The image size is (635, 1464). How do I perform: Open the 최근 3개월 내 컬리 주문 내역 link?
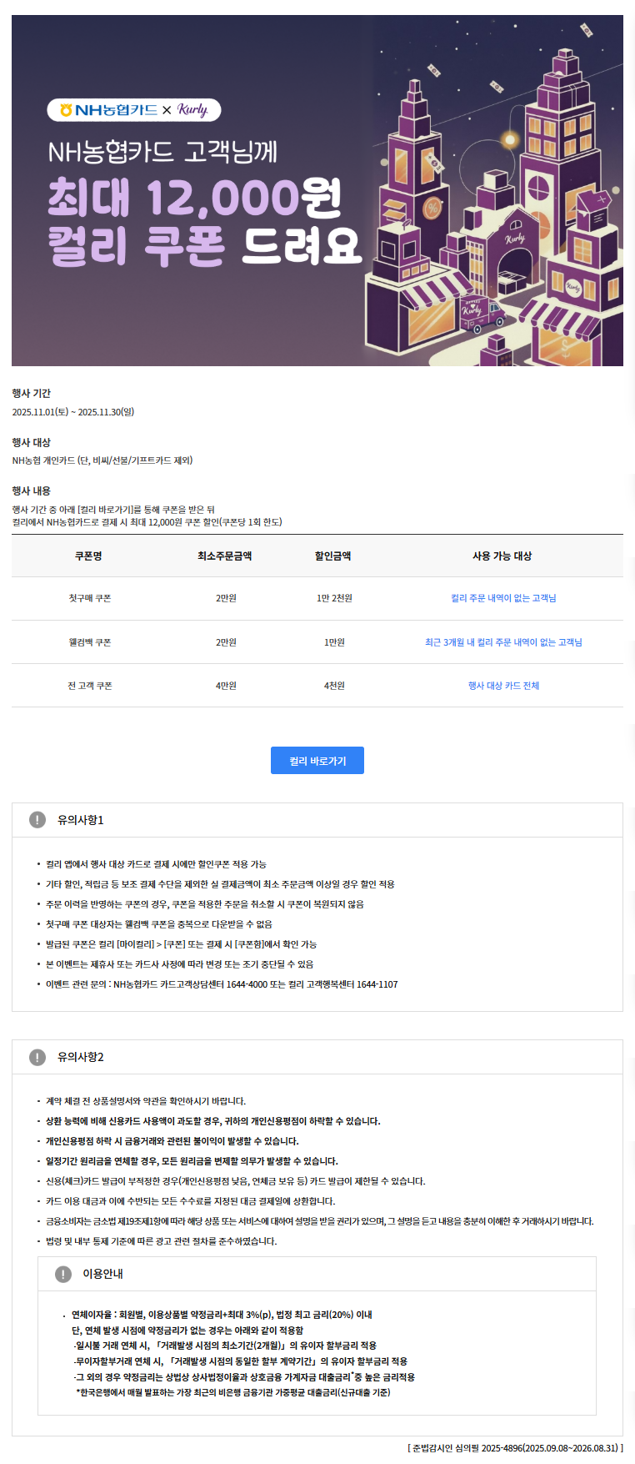tap(503, 642)
